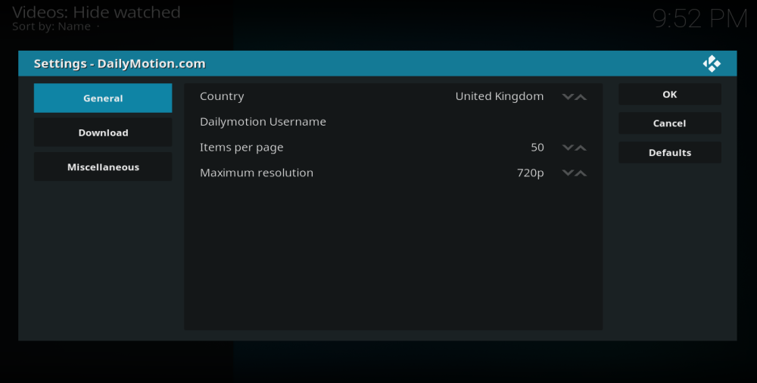The height and width of the screenshot is (383, 757).
Task: Lower Items per page using down arrow
Action: point(568,148)
